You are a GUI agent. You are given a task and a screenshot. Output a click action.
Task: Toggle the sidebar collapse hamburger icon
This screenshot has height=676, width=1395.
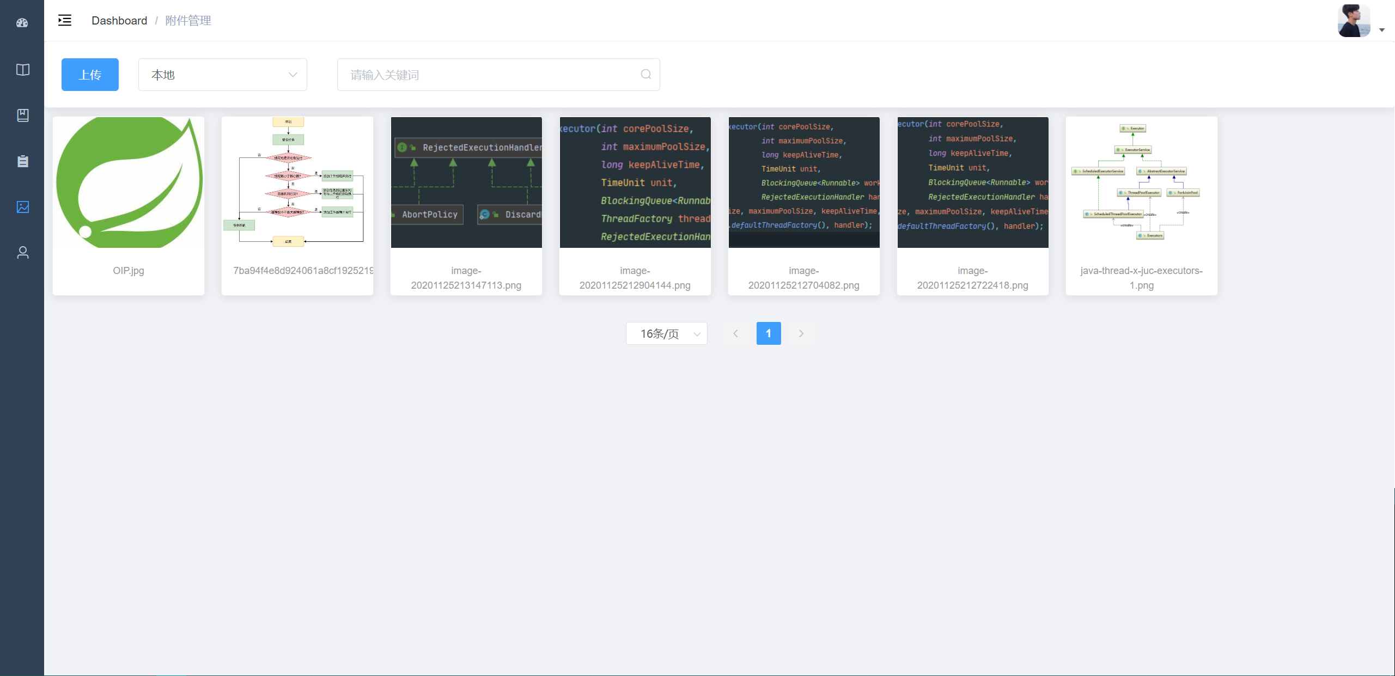65,21
